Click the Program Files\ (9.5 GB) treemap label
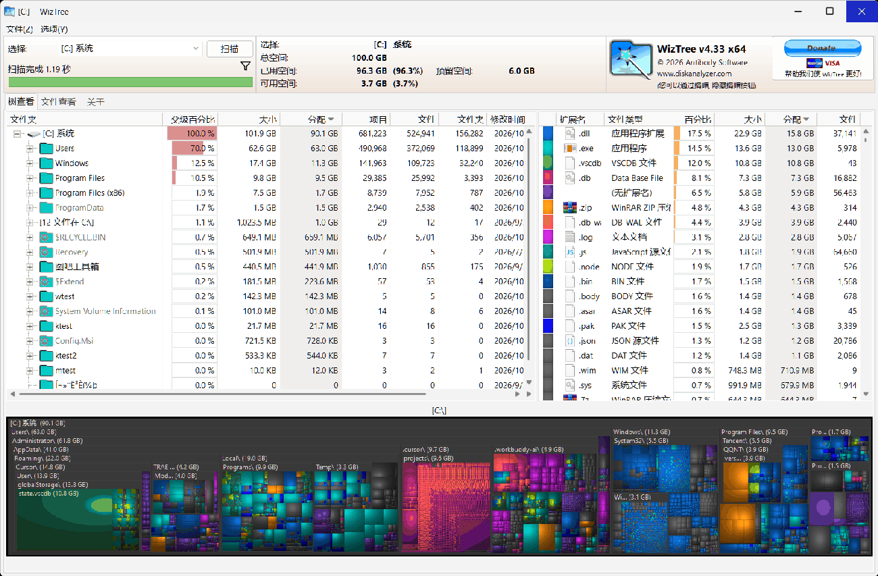 (x=754, y=432)
